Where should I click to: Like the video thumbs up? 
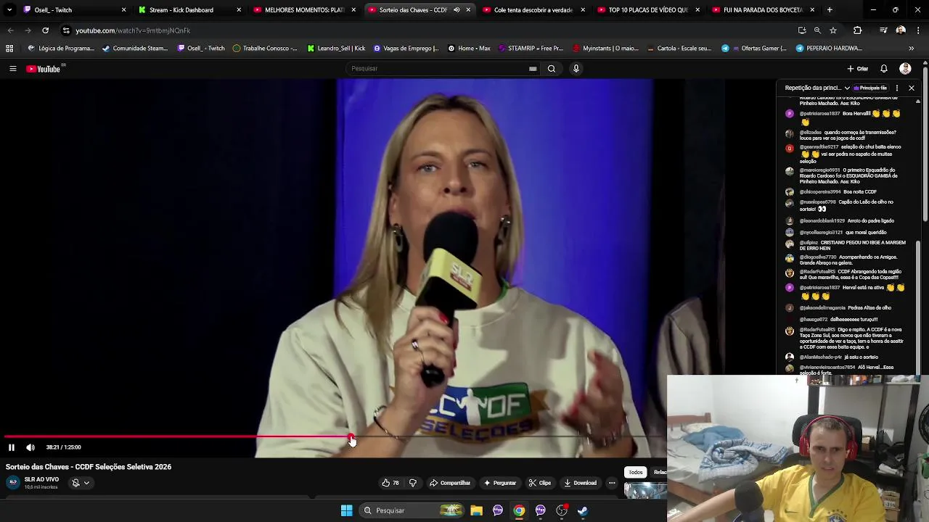tap(390, 483)
